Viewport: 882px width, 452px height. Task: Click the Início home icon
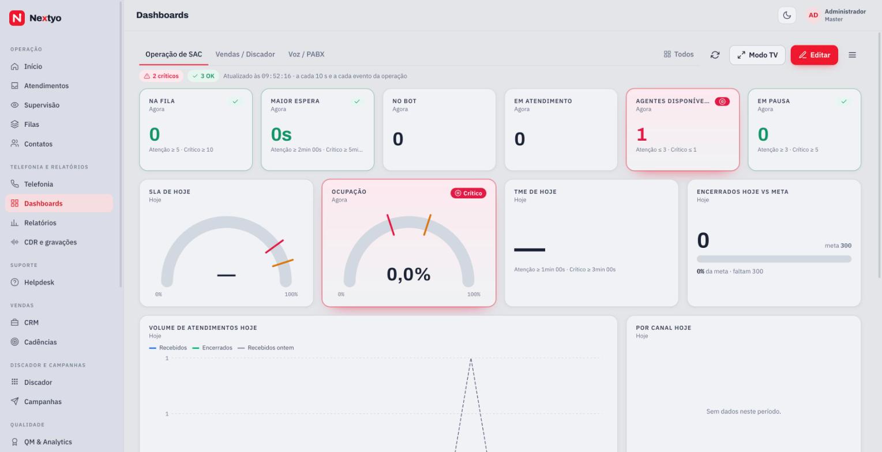coord(14,66)
